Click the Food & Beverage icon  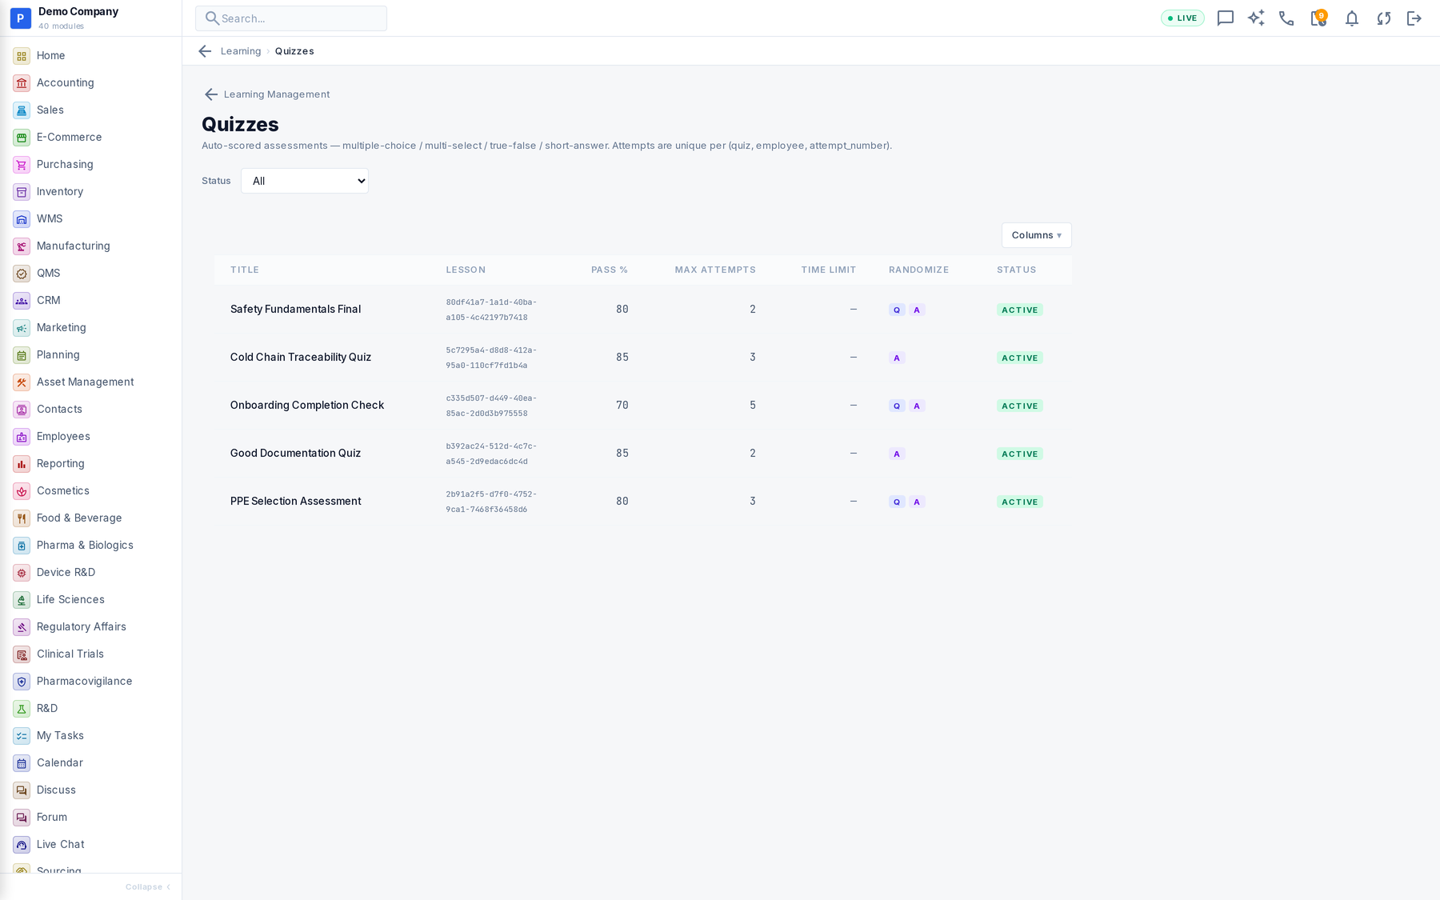(x=22, y=518)
